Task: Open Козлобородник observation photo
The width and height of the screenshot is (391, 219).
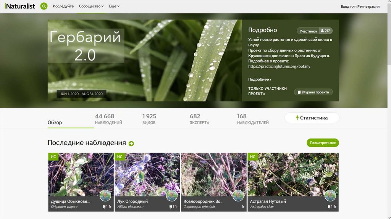Action: point(214,174)
